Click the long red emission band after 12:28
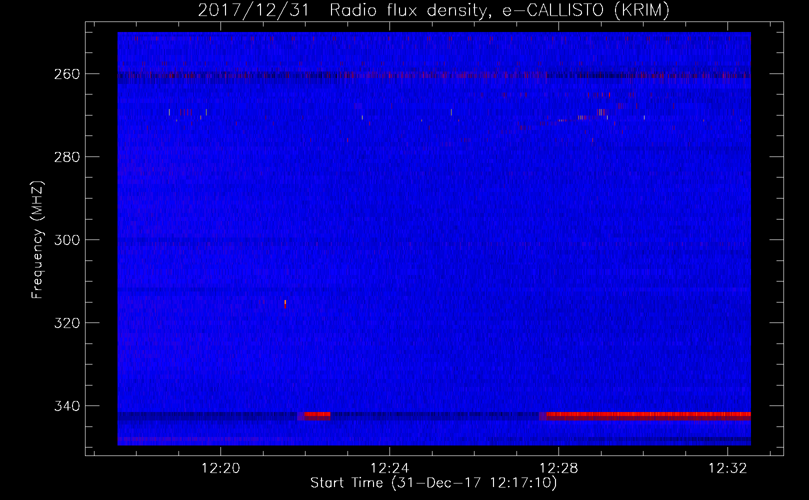The height and width of the screenshot is (500, 809). pyautogui.click(x=648, y=415)
